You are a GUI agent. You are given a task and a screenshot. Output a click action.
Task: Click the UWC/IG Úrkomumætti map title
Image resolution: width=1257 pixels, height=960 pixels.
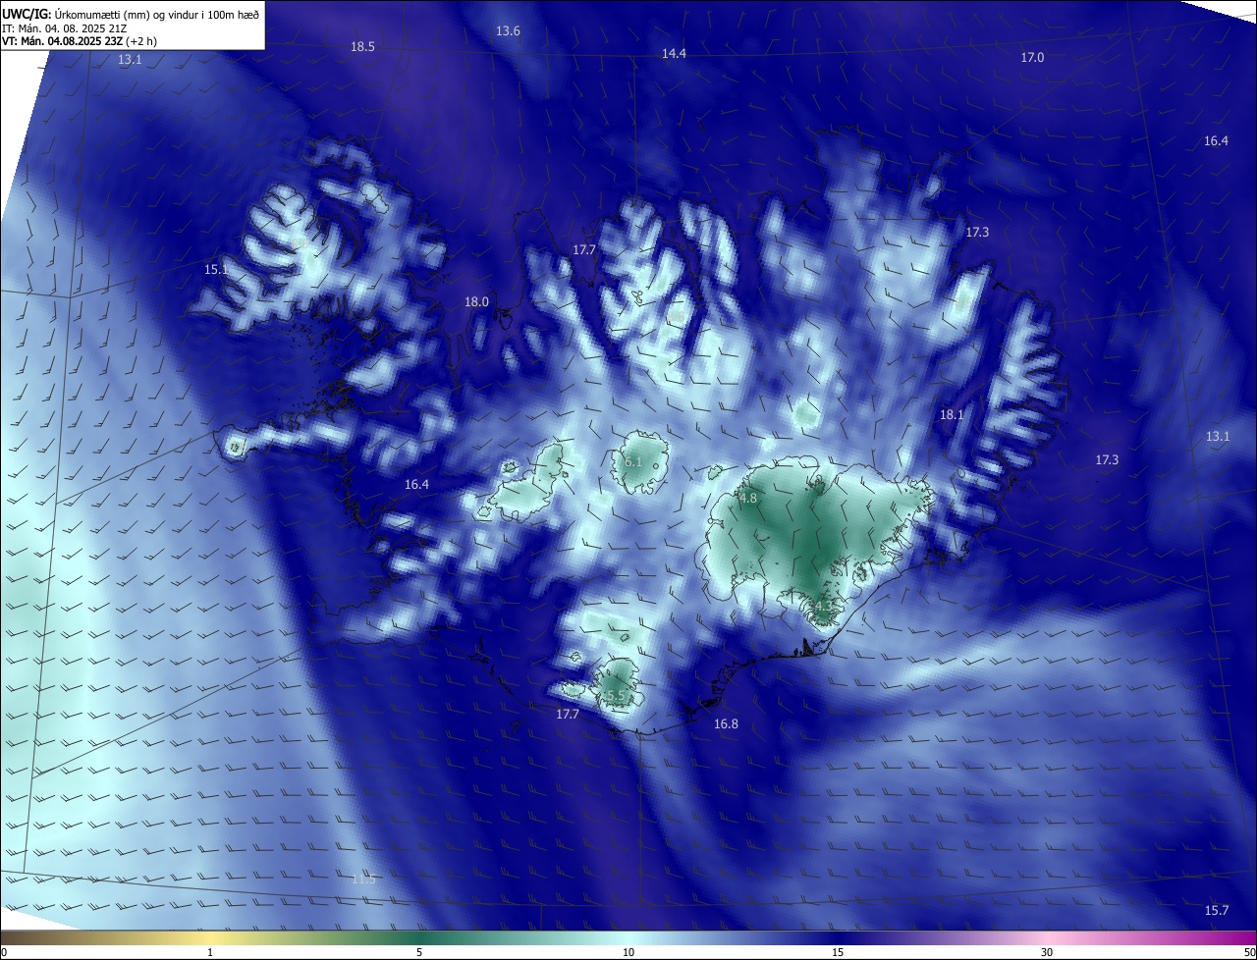[131, 14]
